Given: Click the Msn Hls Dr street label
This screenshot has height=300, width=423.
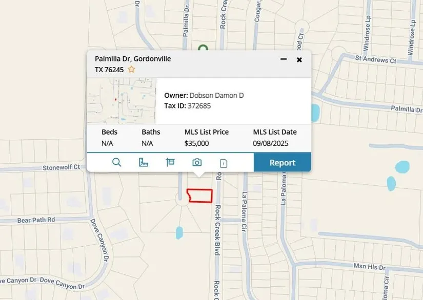Looking at the screenshot, I should point(369,266).
